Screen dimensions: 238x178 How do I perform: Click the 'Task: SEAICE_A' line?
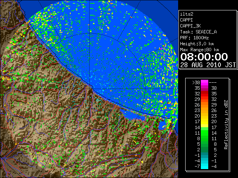[198, 32]
